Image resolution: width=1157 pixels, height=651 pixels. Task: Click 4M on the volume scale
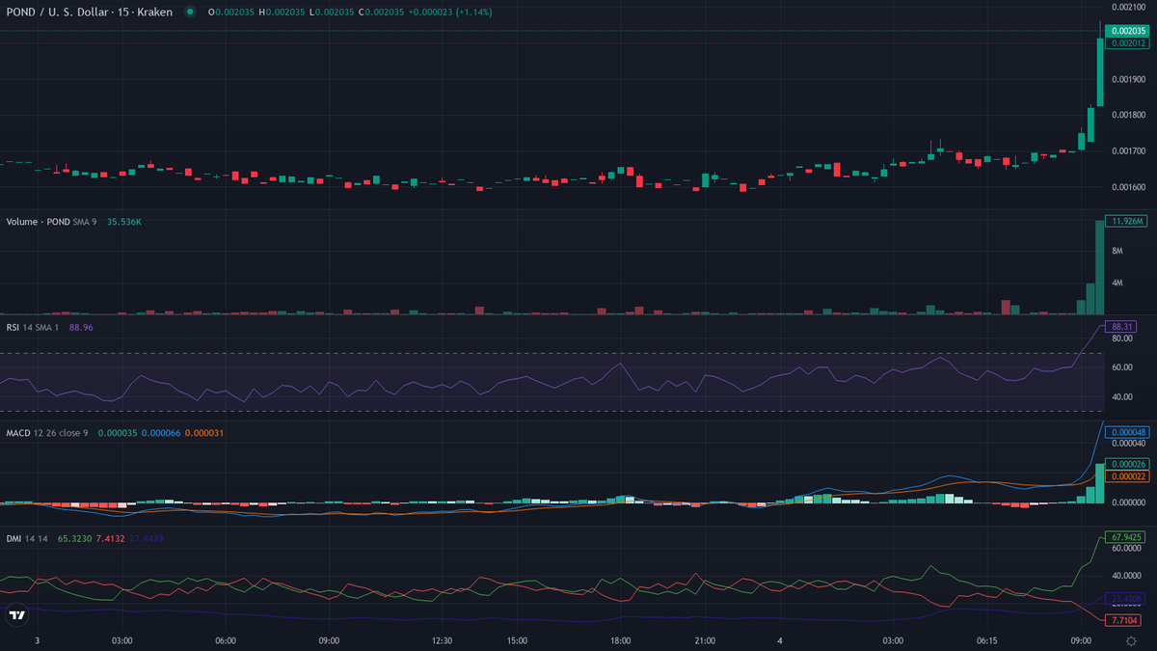(1117, 283)
